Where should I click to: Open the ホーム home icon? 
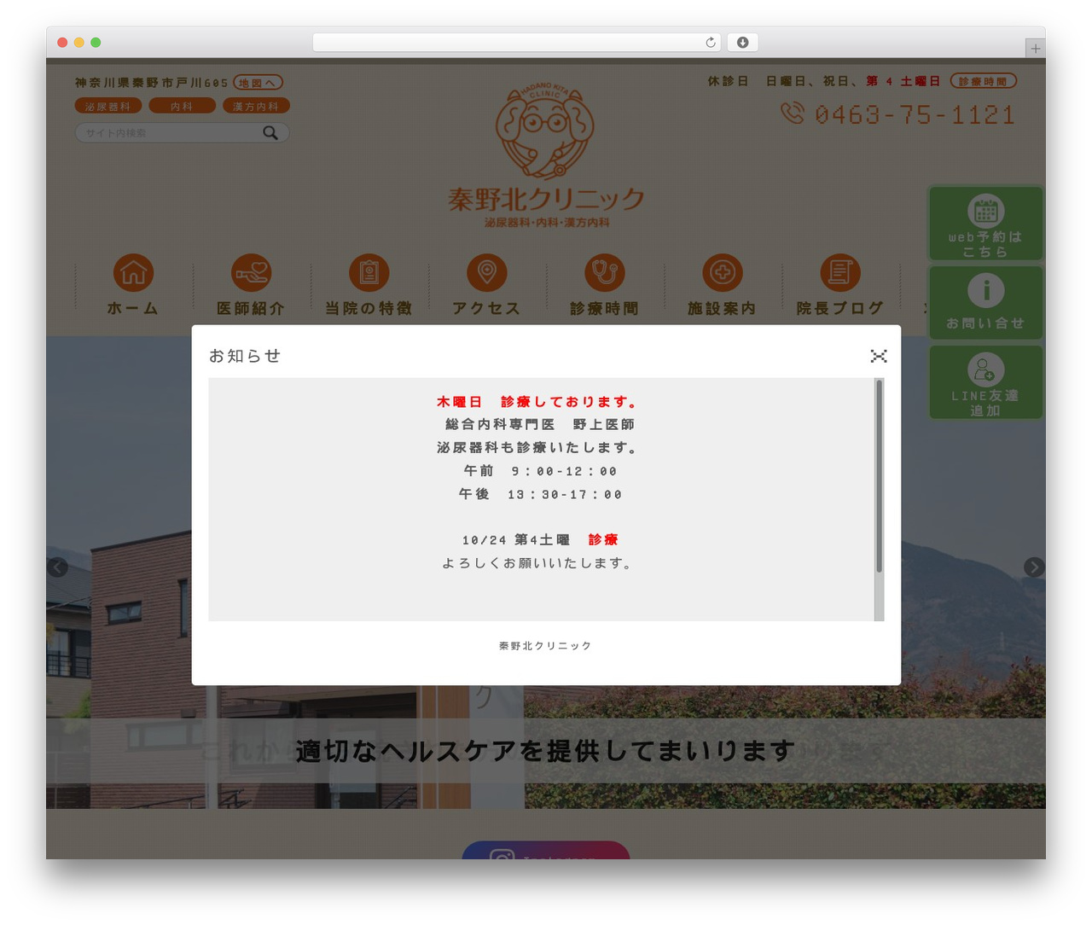[133, 273]
